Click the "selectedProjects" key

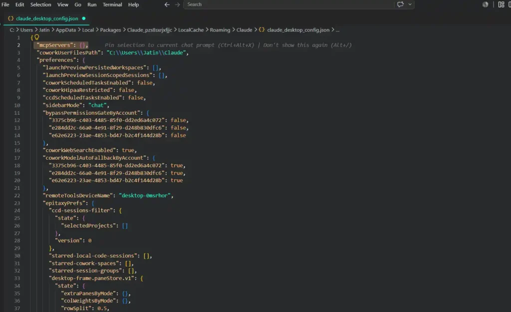point(88,226)
